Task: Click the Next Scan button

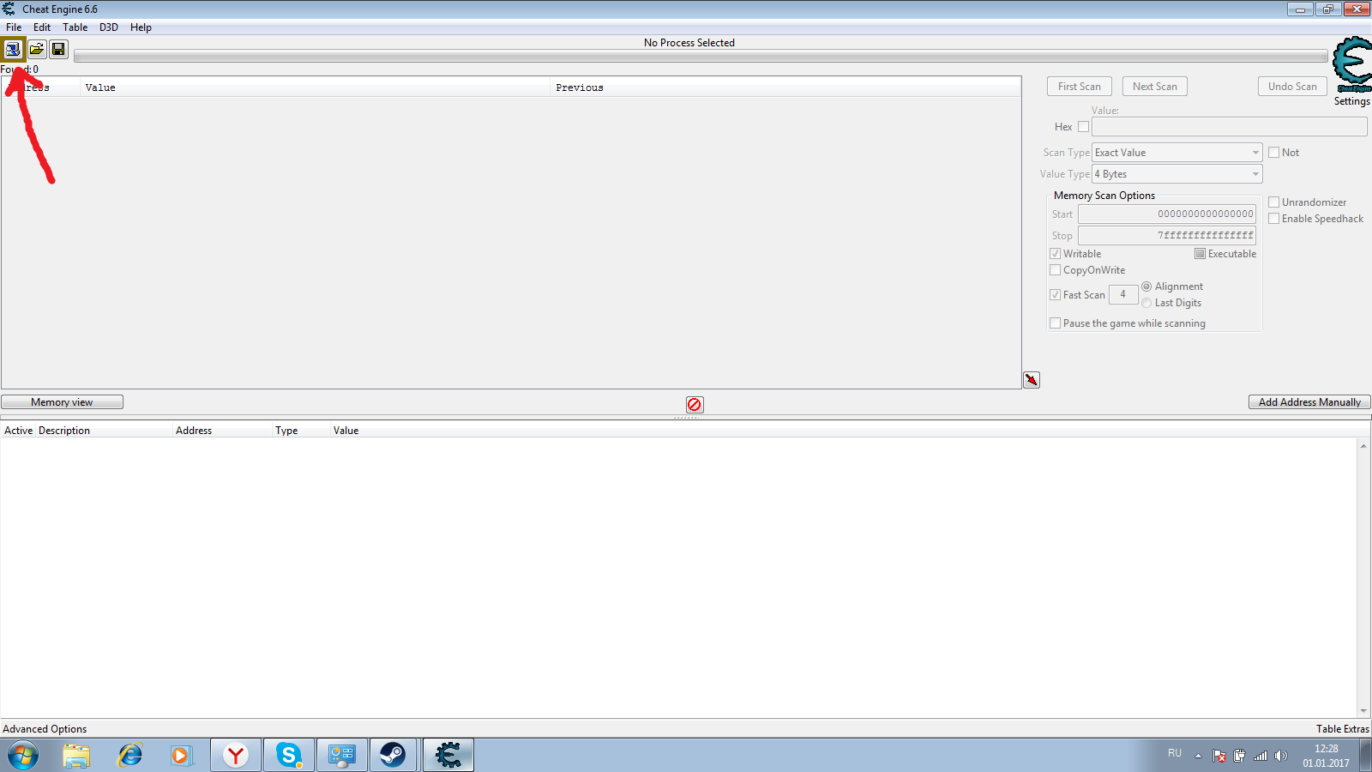Action: point(1155,87)
